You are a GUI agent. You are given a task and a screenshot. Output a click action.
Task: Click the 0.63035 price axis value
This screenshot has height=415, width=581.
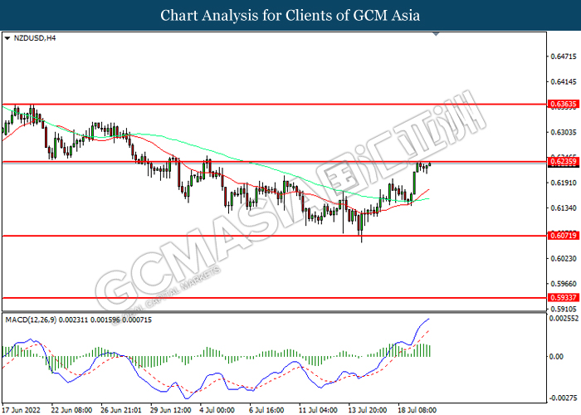[564, 132]
